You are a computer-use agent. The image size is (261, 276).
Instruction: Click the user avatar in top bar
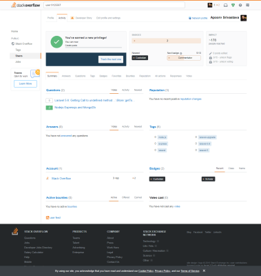pos(210,5)
